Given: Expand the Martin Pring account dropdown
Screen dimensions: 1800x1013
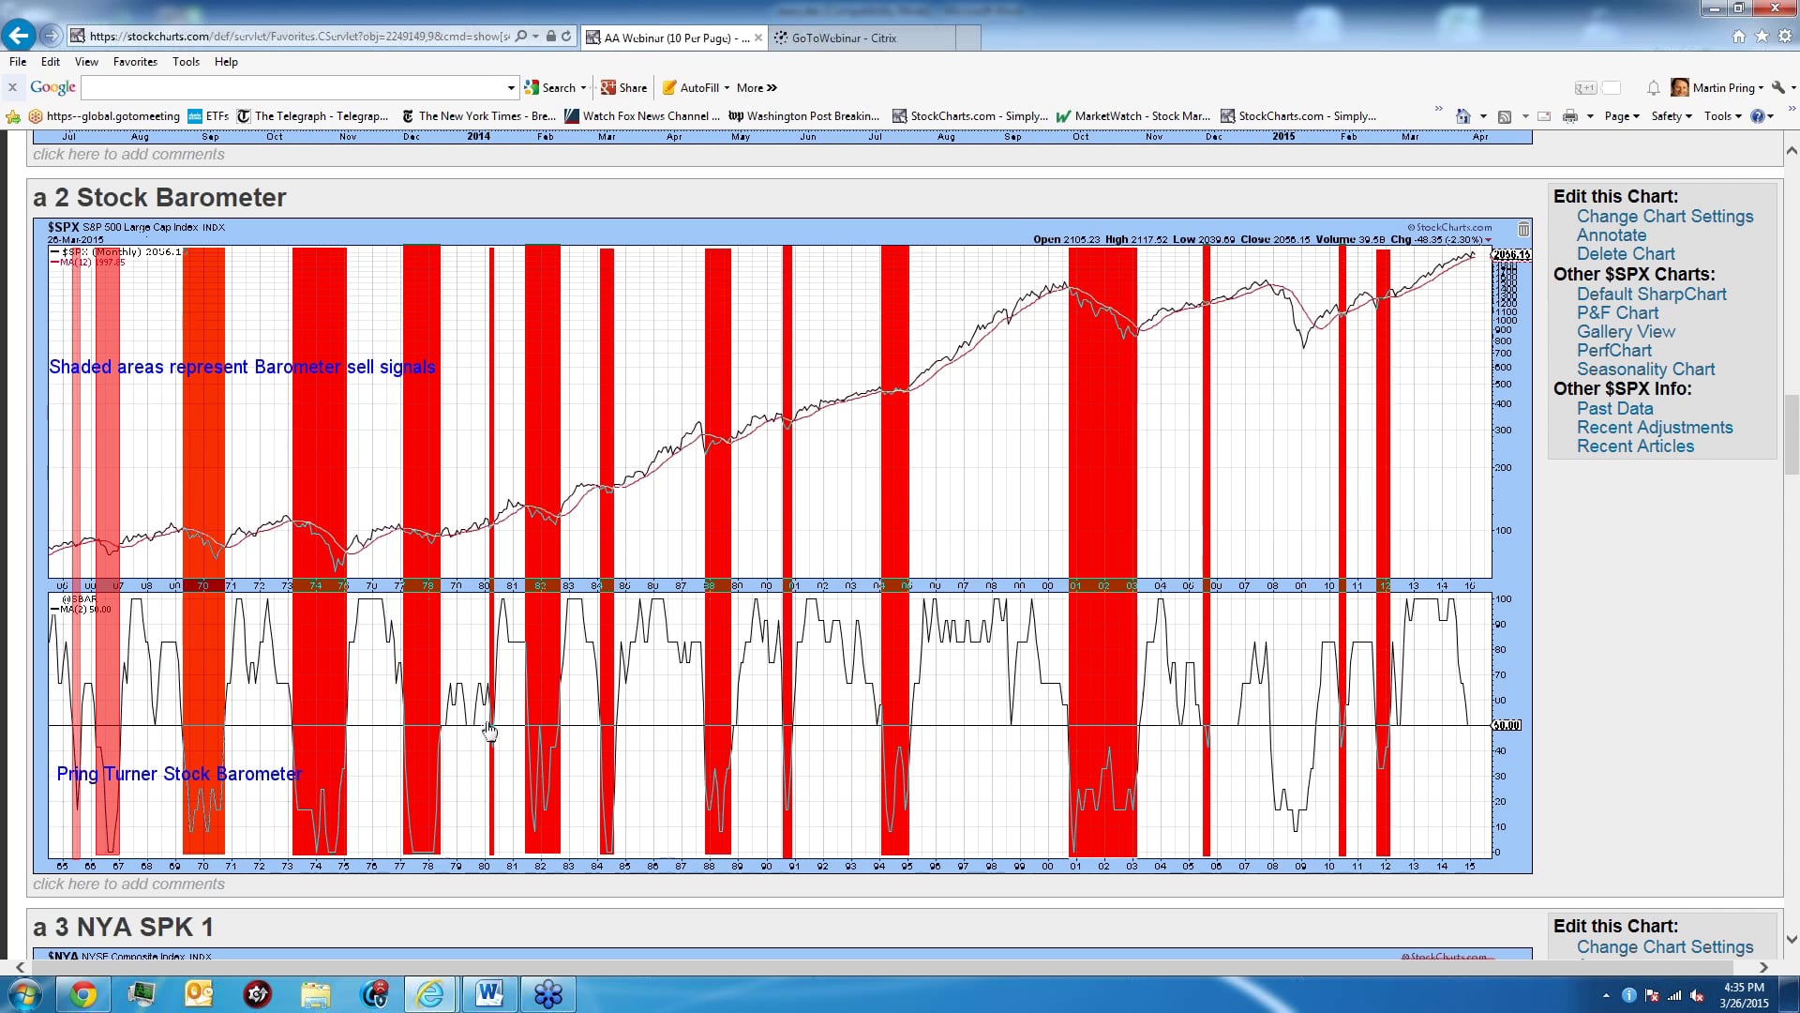Looking at the screenshot, I should (1761, 87).
